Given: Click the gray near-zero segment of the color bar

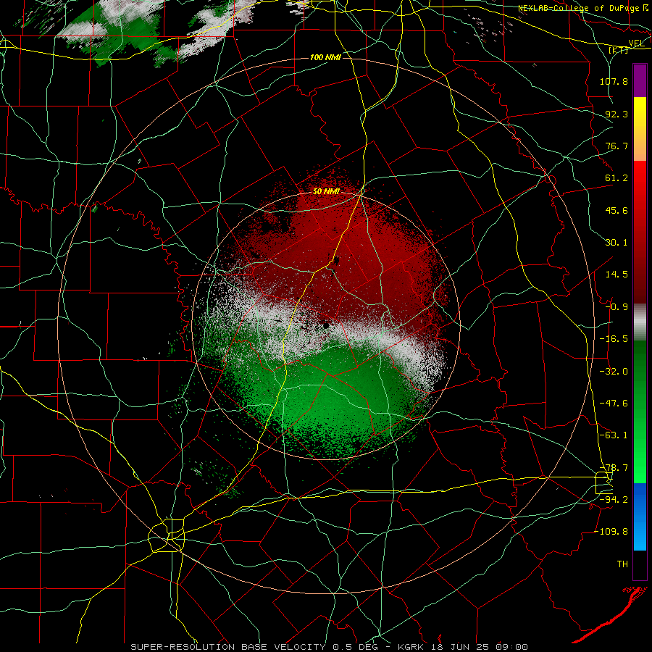Looking at the screenshot, I should point(640,322).
